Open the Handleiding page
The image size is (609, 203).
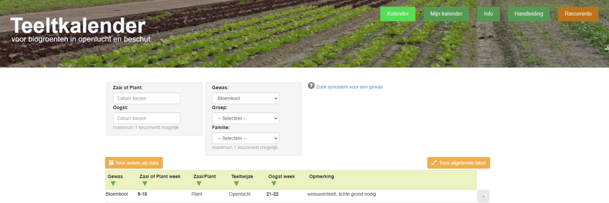coord(529,14)
